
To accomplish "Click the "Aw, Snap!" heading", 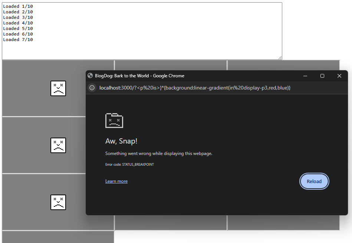I will click(x=121, y=141).
